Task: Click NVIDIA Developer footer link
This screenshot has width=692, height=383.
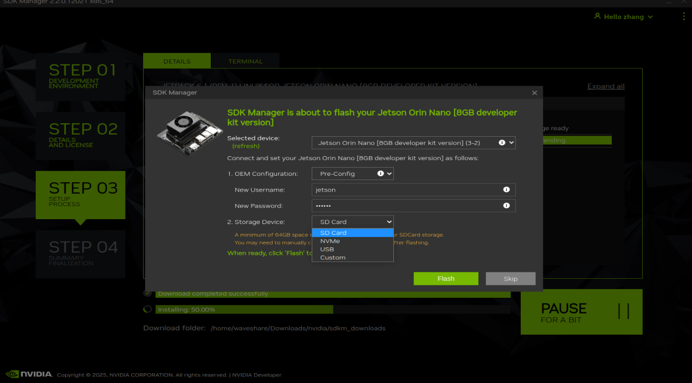Action: (257, 375)
